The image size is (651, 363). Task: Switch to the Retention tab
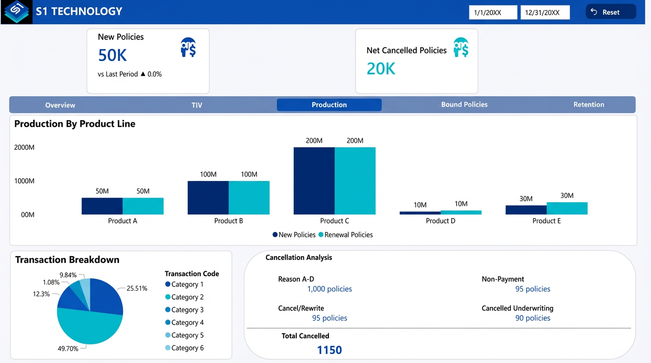tap(589, 104)
